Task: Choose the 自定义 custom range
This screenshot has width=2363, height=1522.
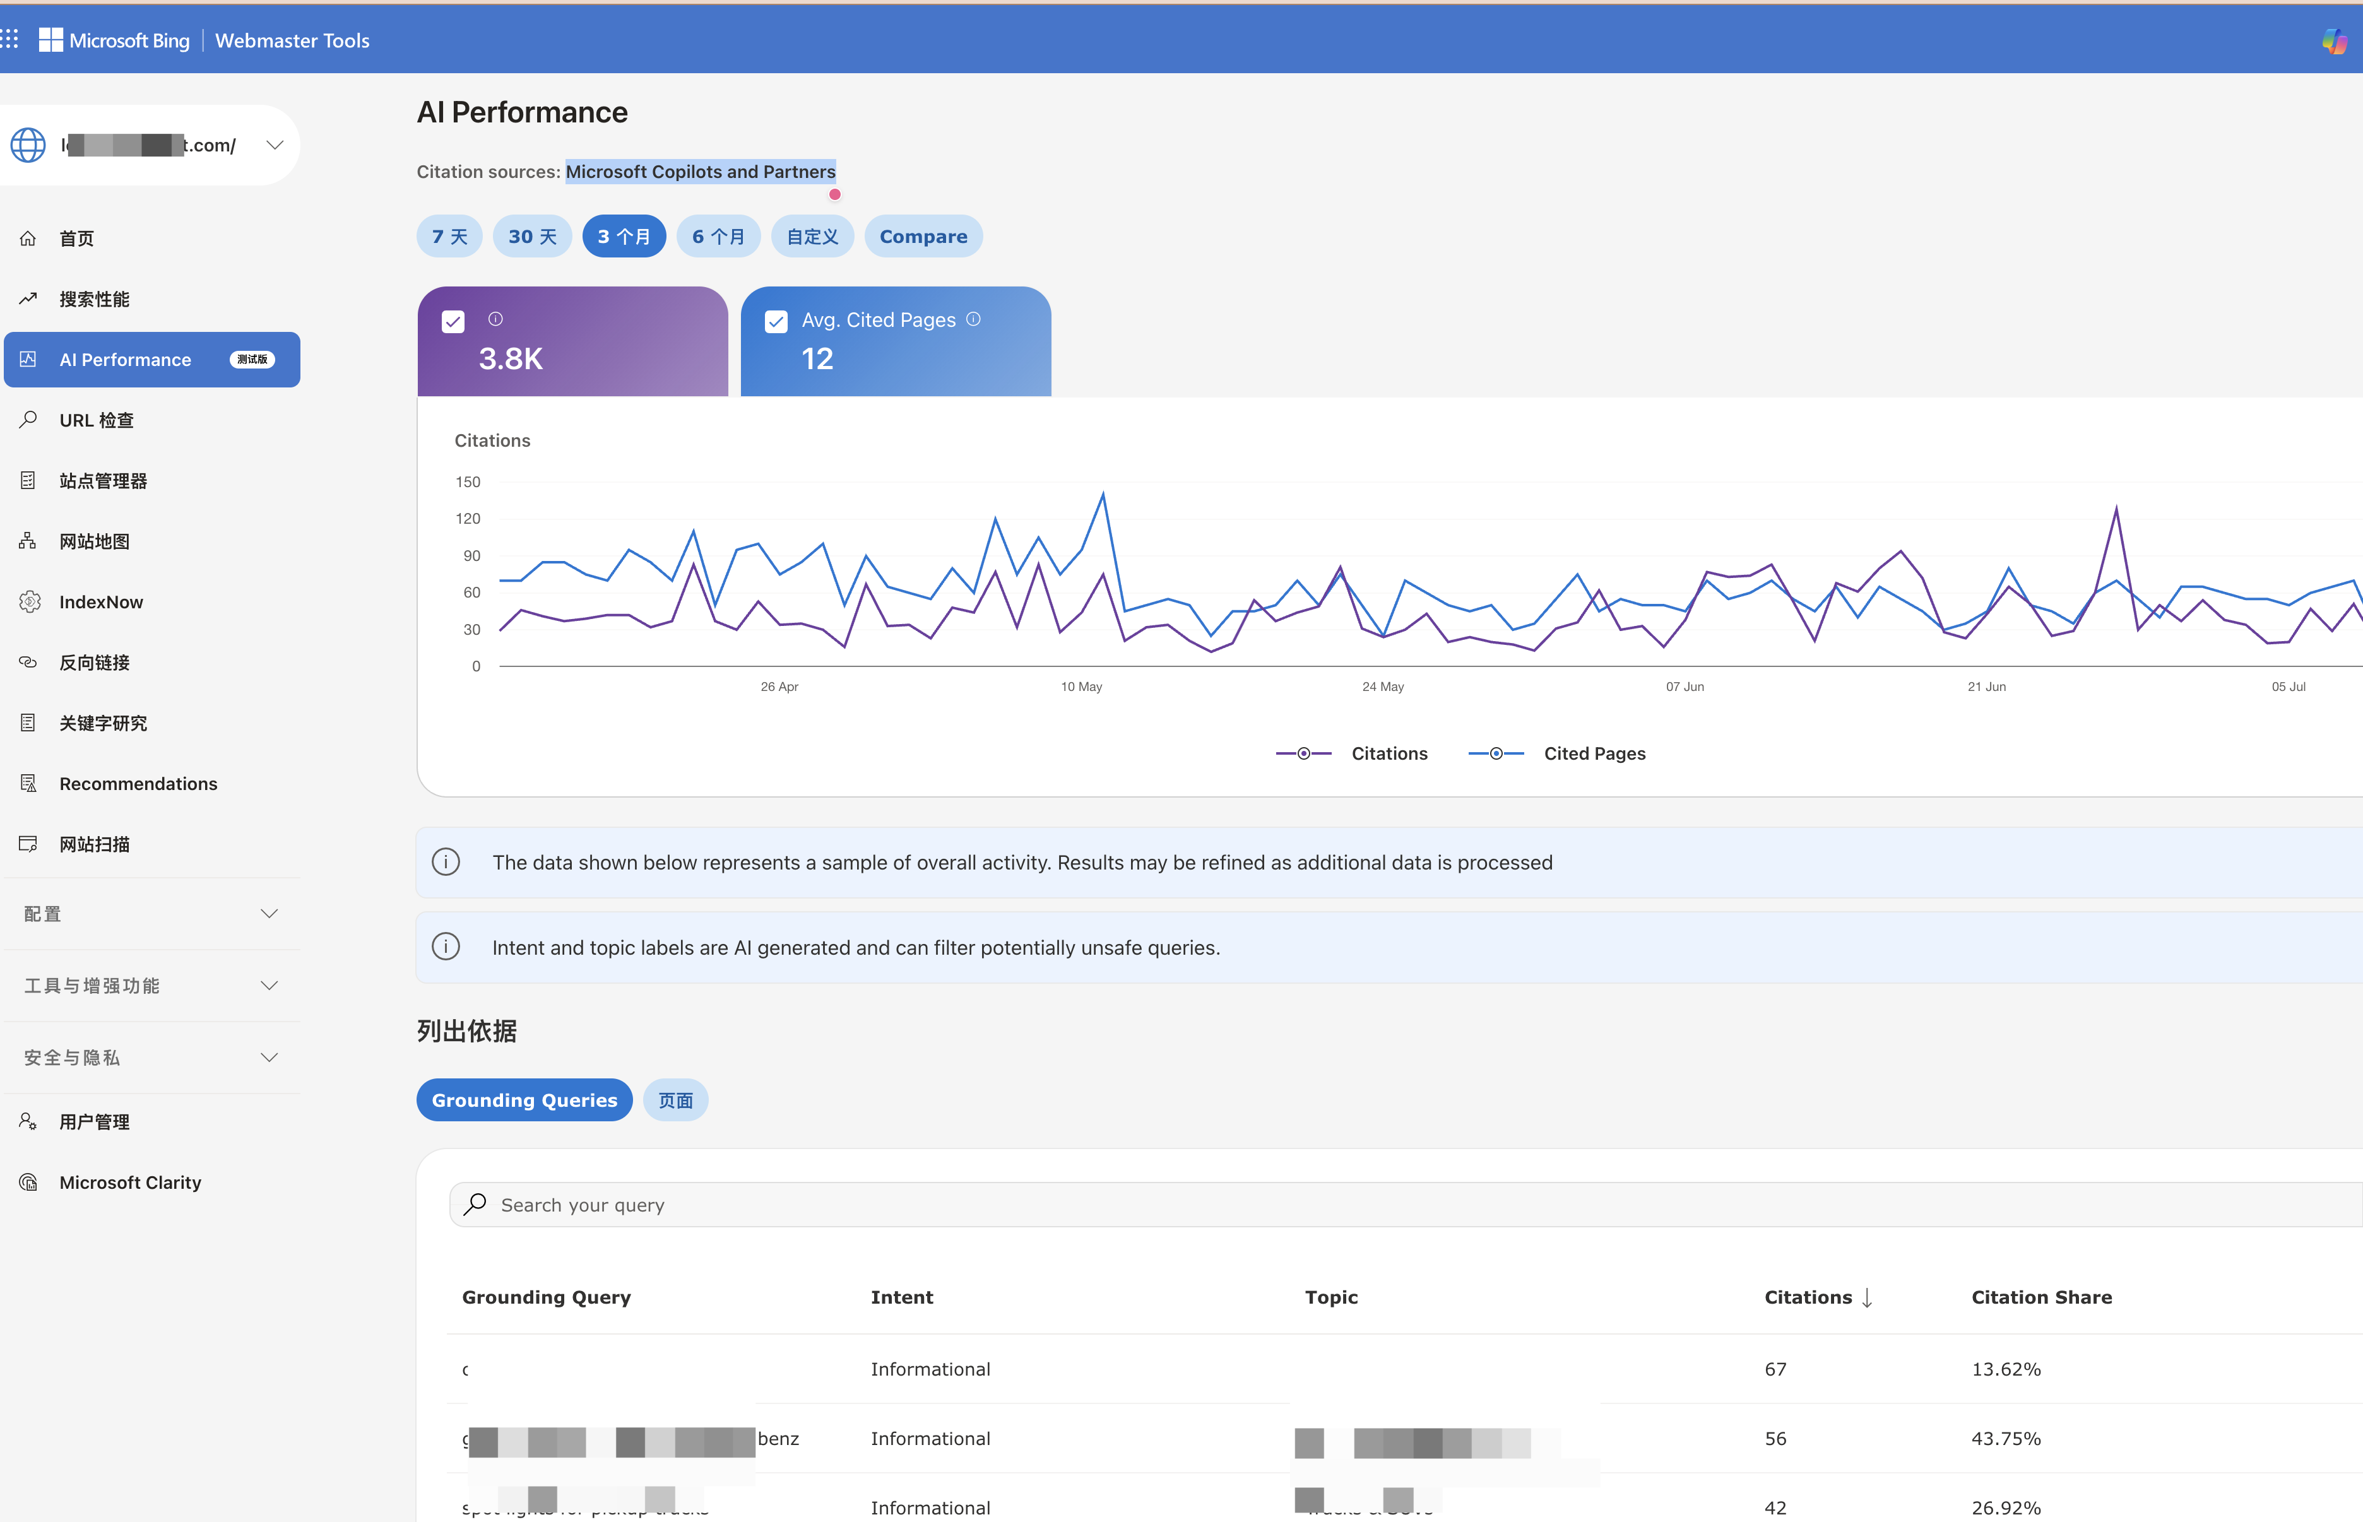Action: pyautogui.click(x=812, y=236)
